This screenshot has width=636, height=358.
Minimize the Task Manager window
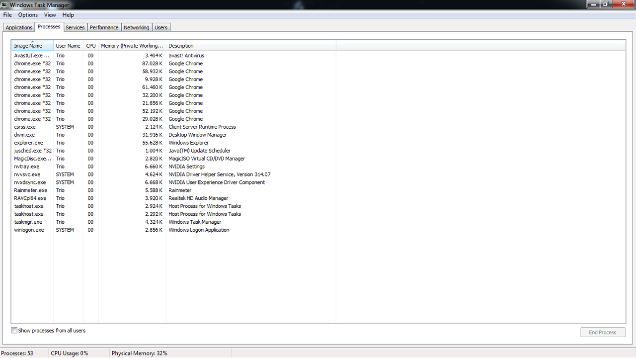594,4
